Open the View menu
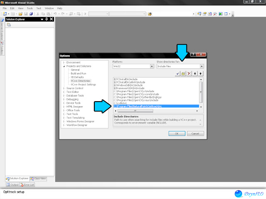The width and height of the screenshot is (266, 199). [20, 8]
